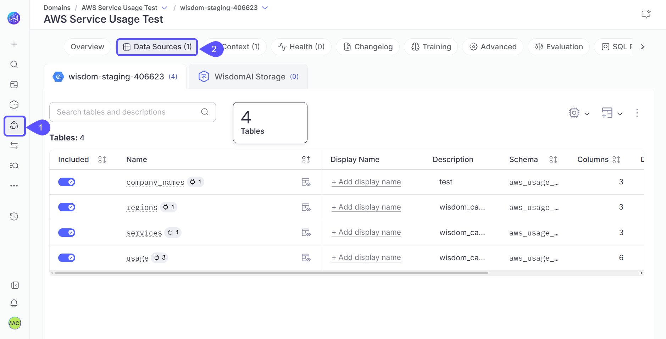Toggle inclusion of company_names table
Viewport: 666px width, 339px height.
pyautogui.click(x=67, y=182)
